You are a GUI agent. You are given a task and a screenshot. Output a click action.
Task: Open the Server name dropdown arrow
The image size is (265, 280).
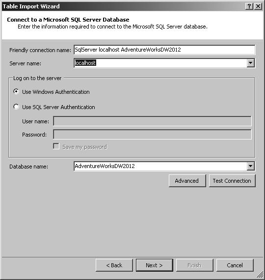[x=251, y=63]
